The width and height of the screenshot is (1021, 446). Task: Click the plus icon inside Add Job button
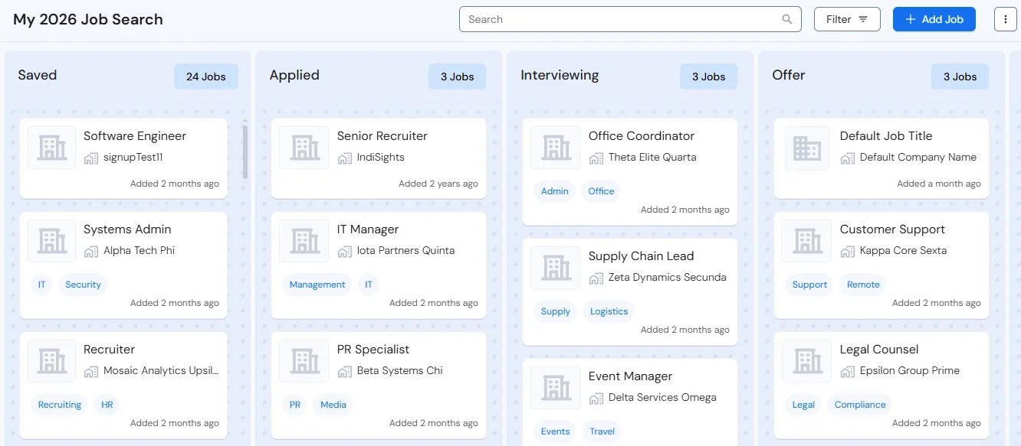coord(910,18)
